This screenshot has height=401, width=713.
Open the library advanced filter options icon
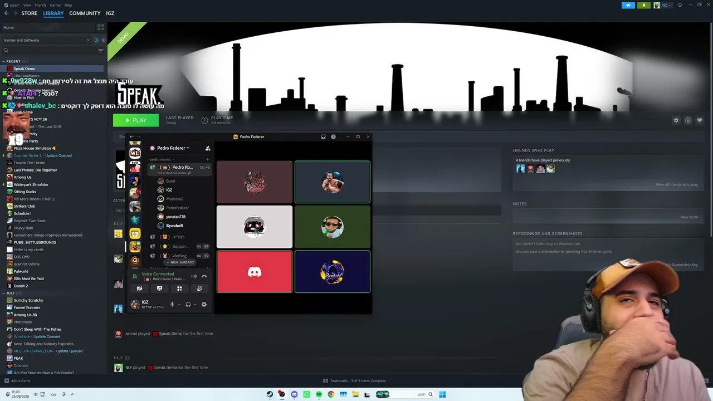pos(101,51)
